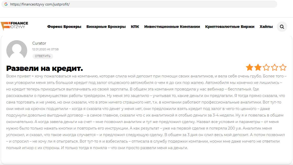Screen dimensions: 293x165
Task: Click the Finance Otzyvy site logo
Action: click(x=14, y=26)
